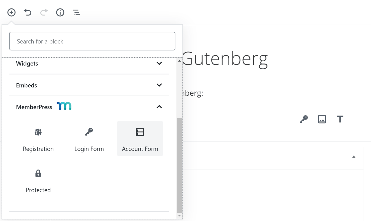Image resolution: width=371 pixels, height=221 pixels.
Task: Add a text block using T icon
Action: click(340, 119)
